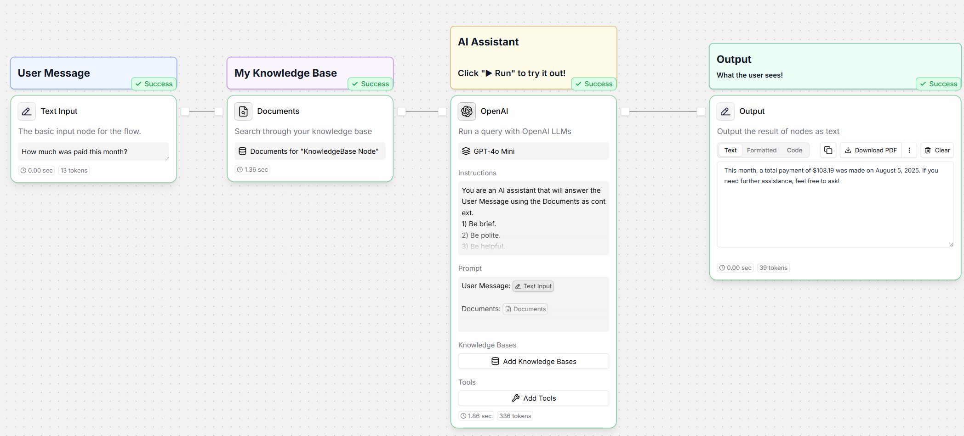Click the Text Input variable chip in Prompt
Image resolution: width=964 pixels, height=436 pixels.
533,286
